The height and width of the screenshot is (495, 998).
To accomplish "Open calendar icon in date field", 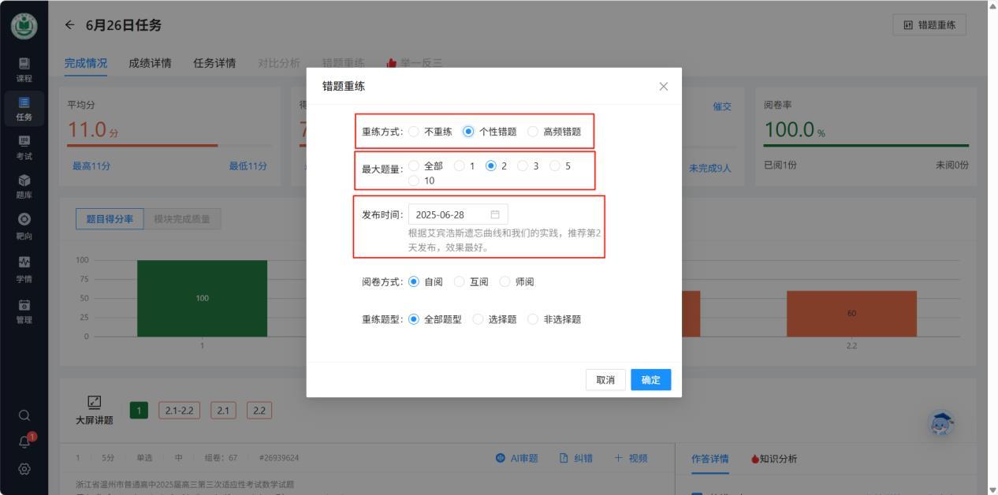I will [495, 214].
